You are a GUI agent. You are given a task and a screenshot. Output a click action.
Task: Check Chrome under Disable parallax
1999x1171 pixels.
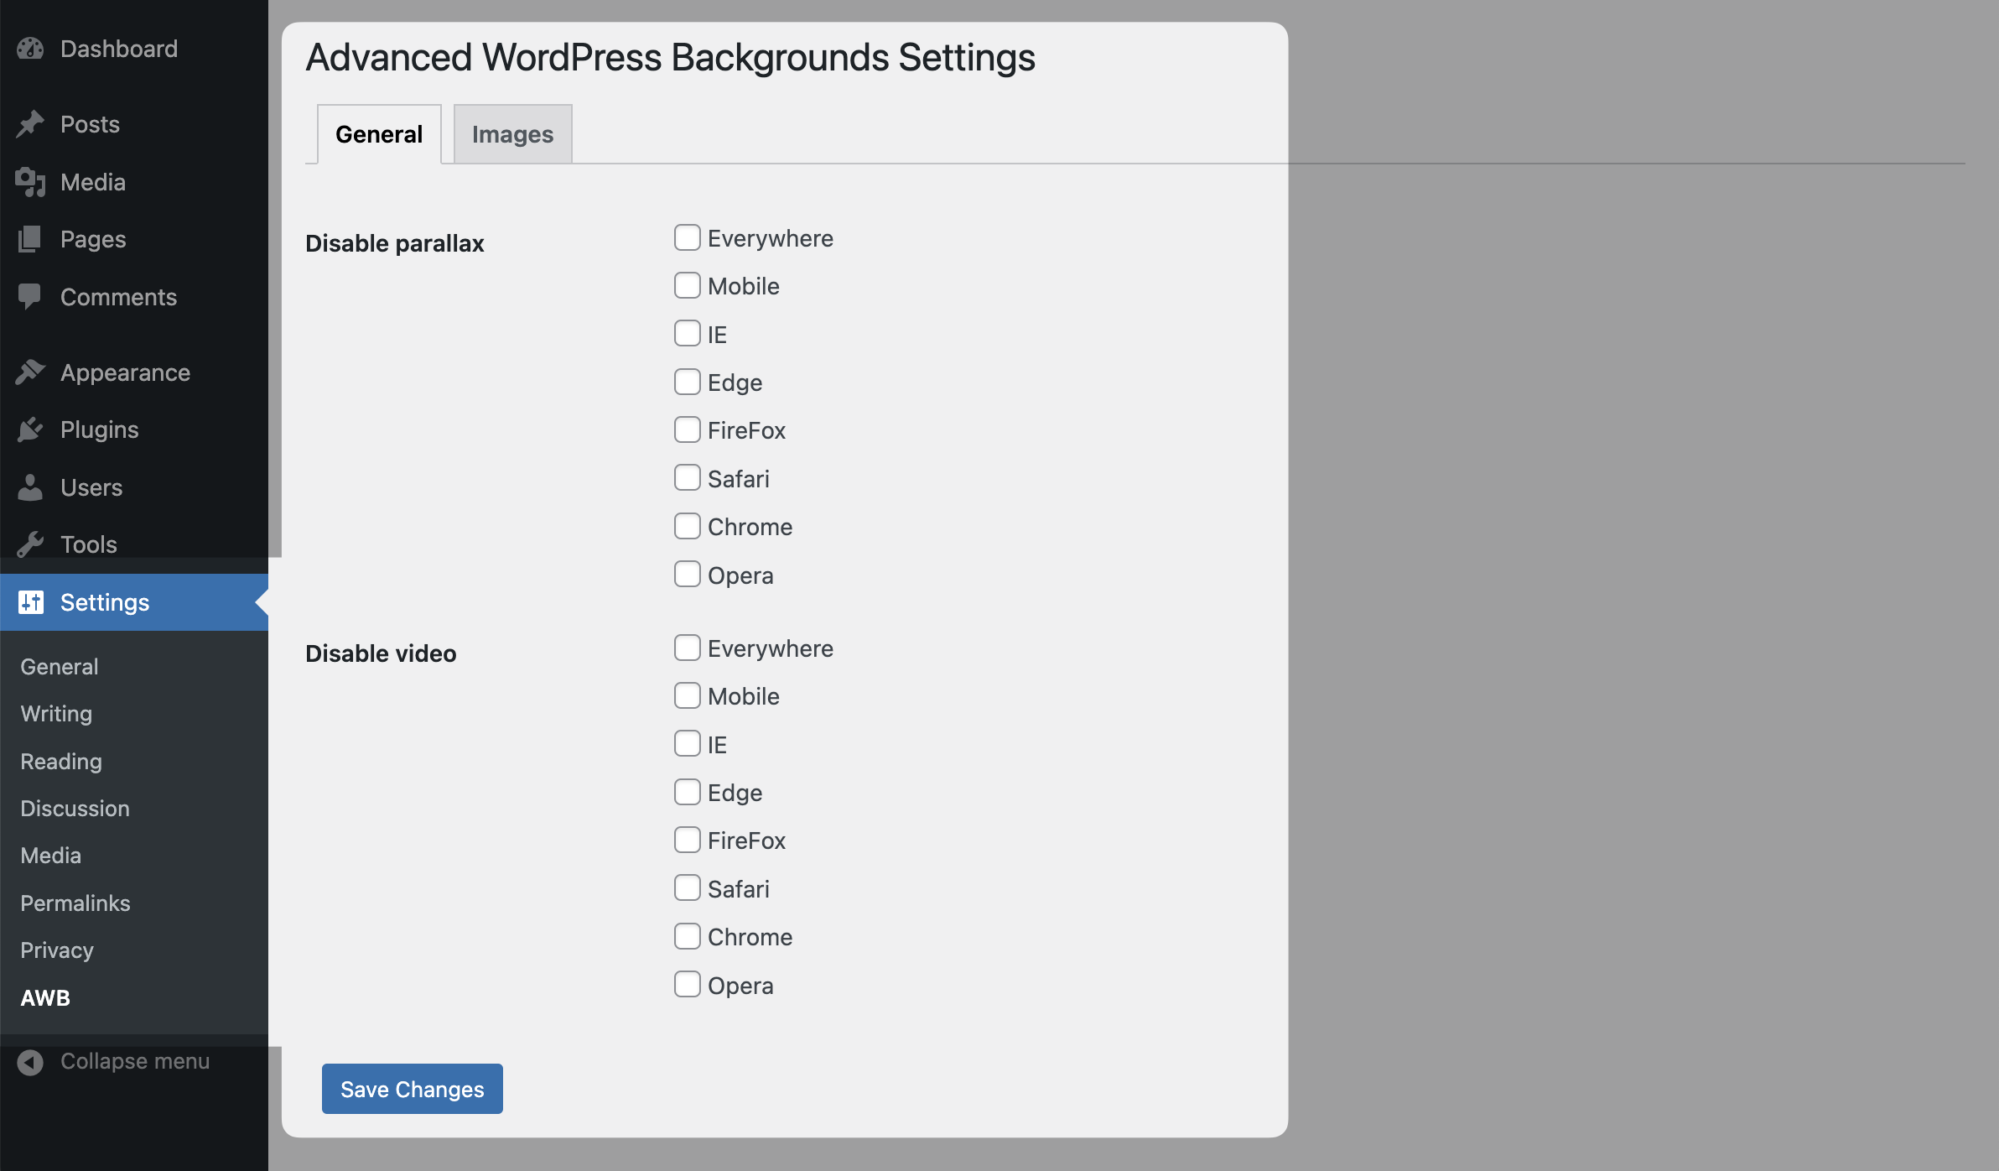point(688,526)
